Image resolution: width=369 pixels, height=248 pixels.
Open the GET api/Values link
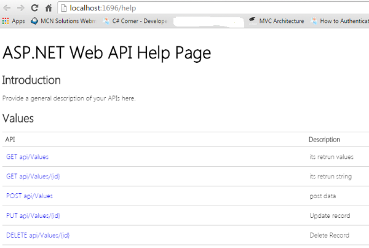[27, 157]
